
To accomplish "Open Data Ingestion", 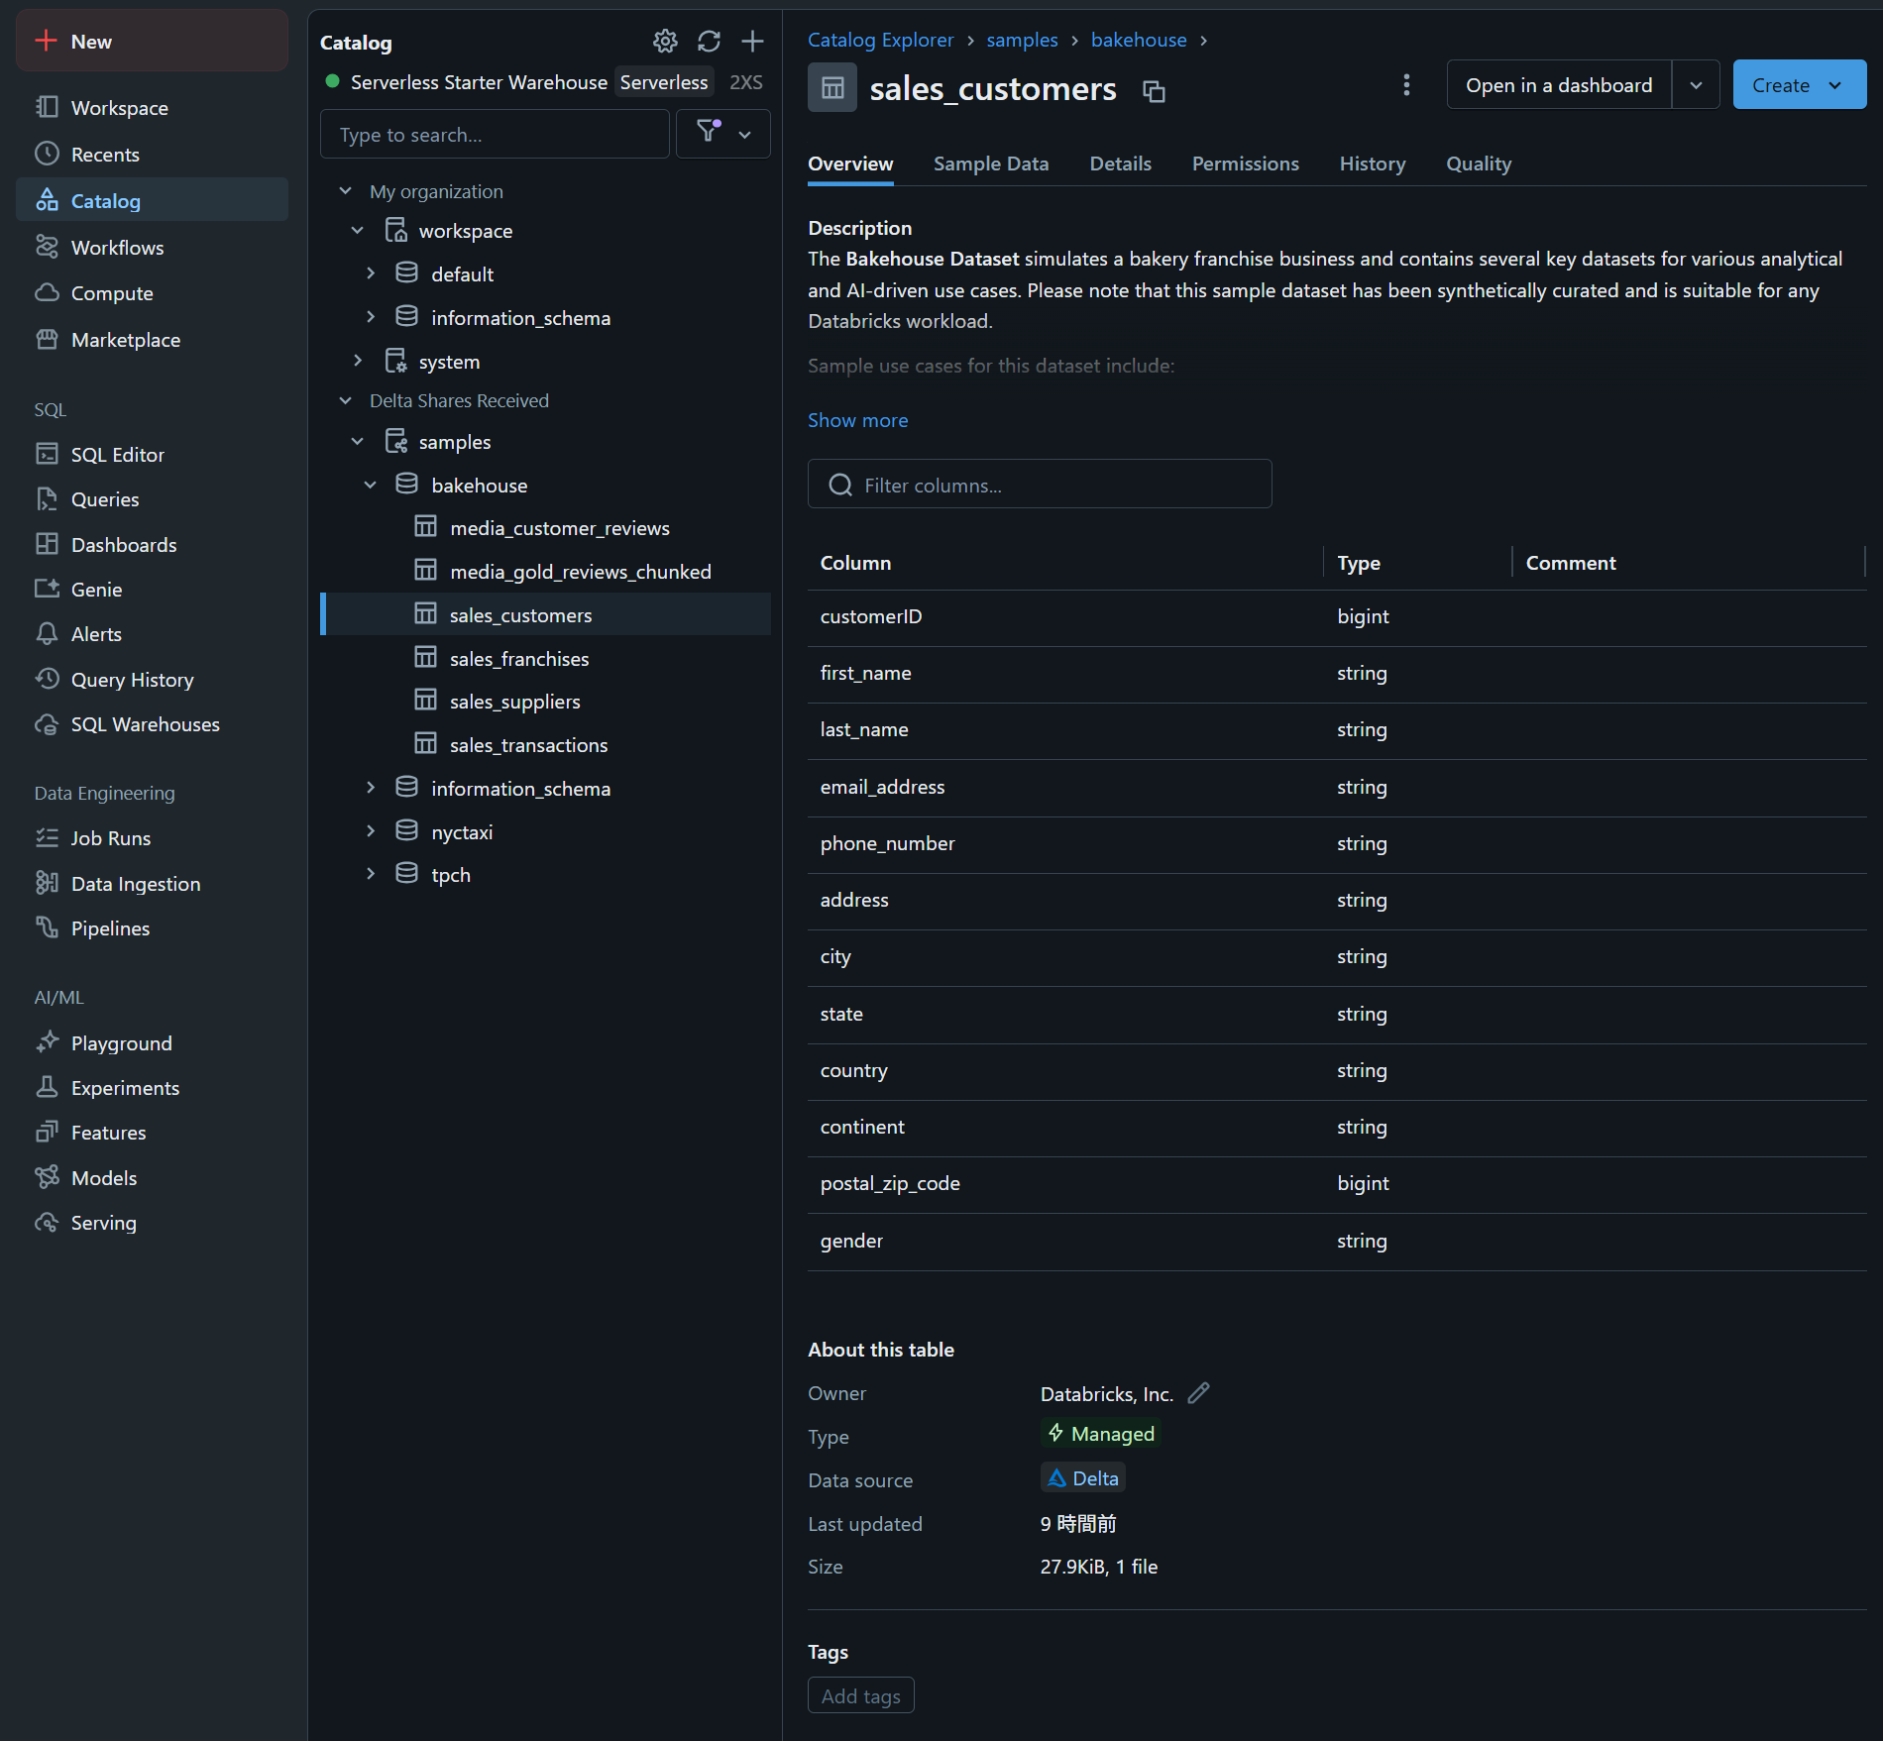I will pos(152,883).
